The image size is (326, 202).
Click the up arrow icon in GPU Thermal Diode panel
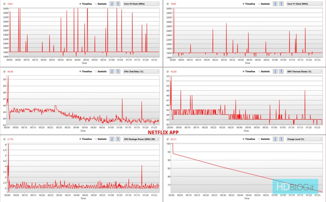pyautogui.click(x=275, y=71)
